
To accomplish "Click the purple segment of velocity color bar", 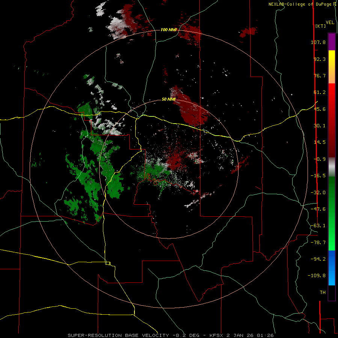I will 332,42.
